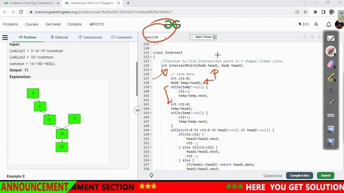
Task: Click the text "Output: 15"
Action: (19, 70)
